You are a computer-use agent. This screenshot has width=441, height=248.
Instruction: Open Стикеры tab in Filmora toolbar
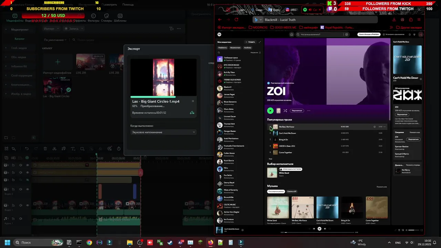[106, 18]
